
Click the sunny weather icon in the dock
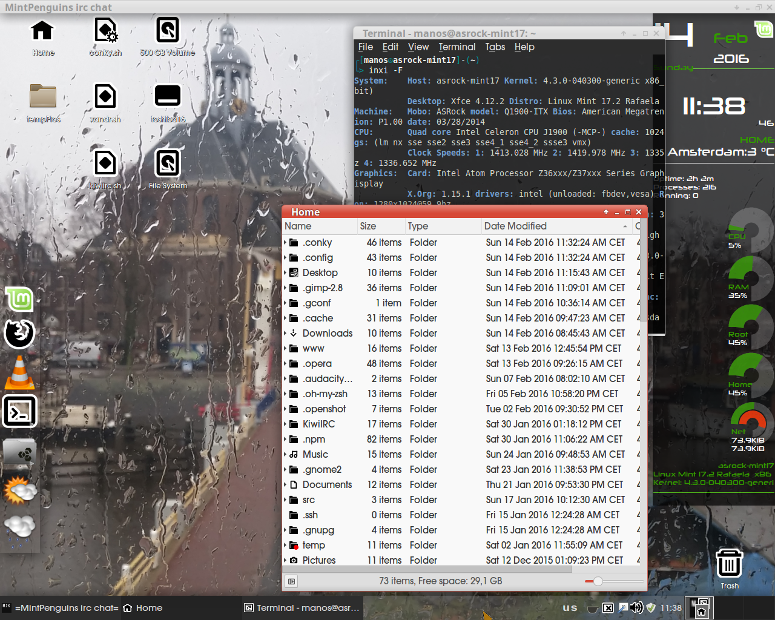tap(19, 490)
